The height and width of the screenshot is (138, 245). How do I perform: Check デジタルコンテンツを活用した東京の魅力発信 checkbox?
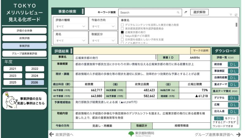pyautogui.click(x=123, y=25)
